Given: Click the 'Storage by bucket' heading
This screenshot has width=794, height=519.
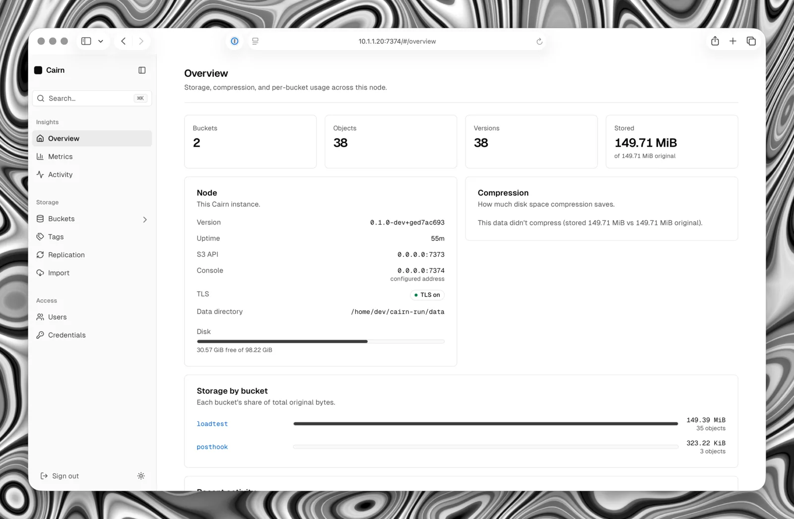Looking at the screenshot, I should coord(232,391).
